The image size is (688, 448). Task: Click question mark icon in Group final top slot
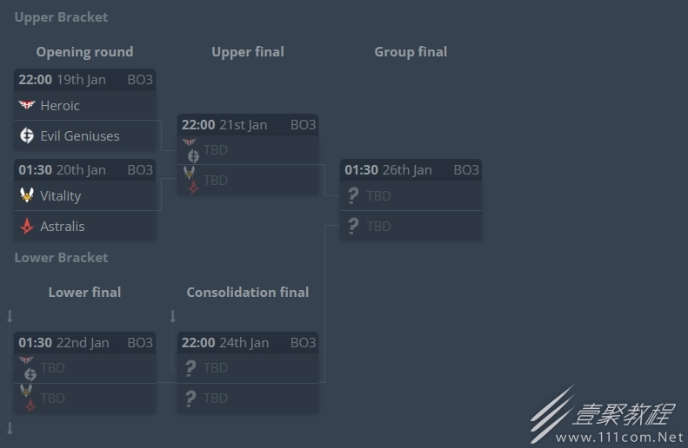coord(353,195)
